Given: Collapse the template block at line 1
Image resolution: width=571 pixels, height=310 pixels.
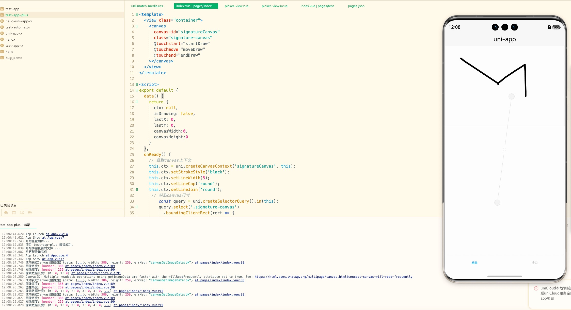Looking at the screenshot, I should 137,14.
